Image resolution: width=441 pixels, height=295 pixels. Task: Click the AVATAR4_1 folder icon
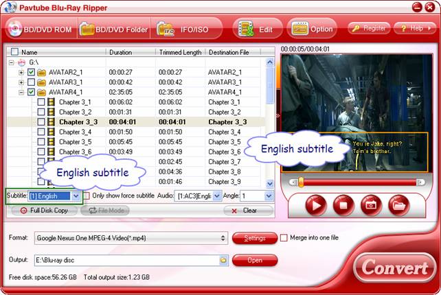click(x=42, y=92)
